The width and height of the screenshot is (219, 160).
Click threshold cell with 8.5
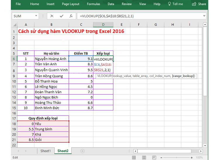pos(26,140)
